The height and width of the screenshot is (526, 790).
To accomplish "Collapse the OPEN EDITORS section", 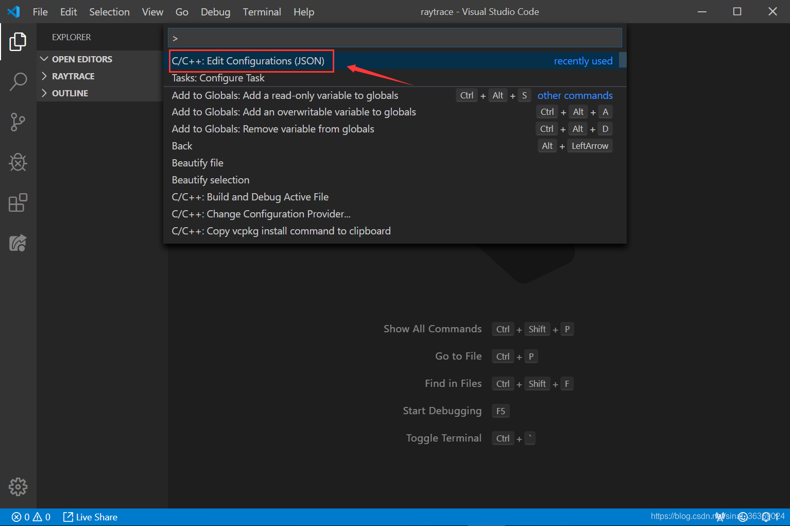I will point(82,59).
